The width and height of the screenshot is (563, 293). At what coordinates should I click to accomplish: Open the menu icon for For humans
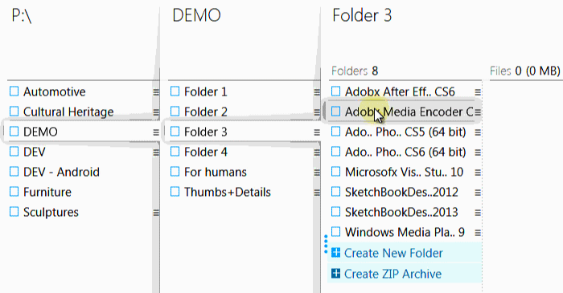click(x=317, y=173)
